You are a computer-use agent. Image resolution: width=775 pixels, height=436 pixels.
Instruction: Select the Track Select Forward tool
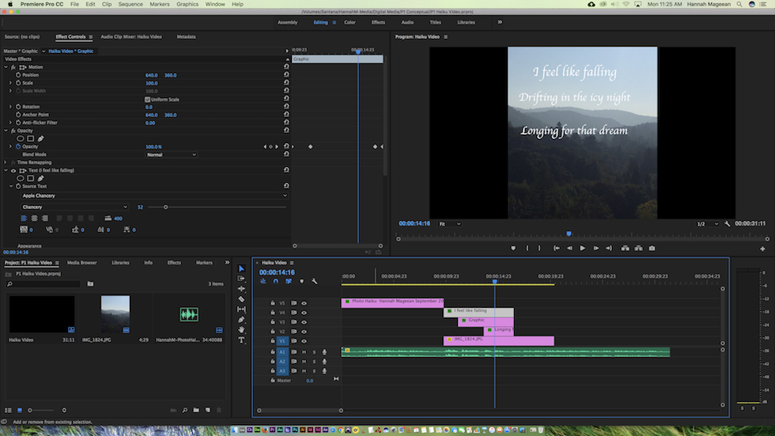241,279
